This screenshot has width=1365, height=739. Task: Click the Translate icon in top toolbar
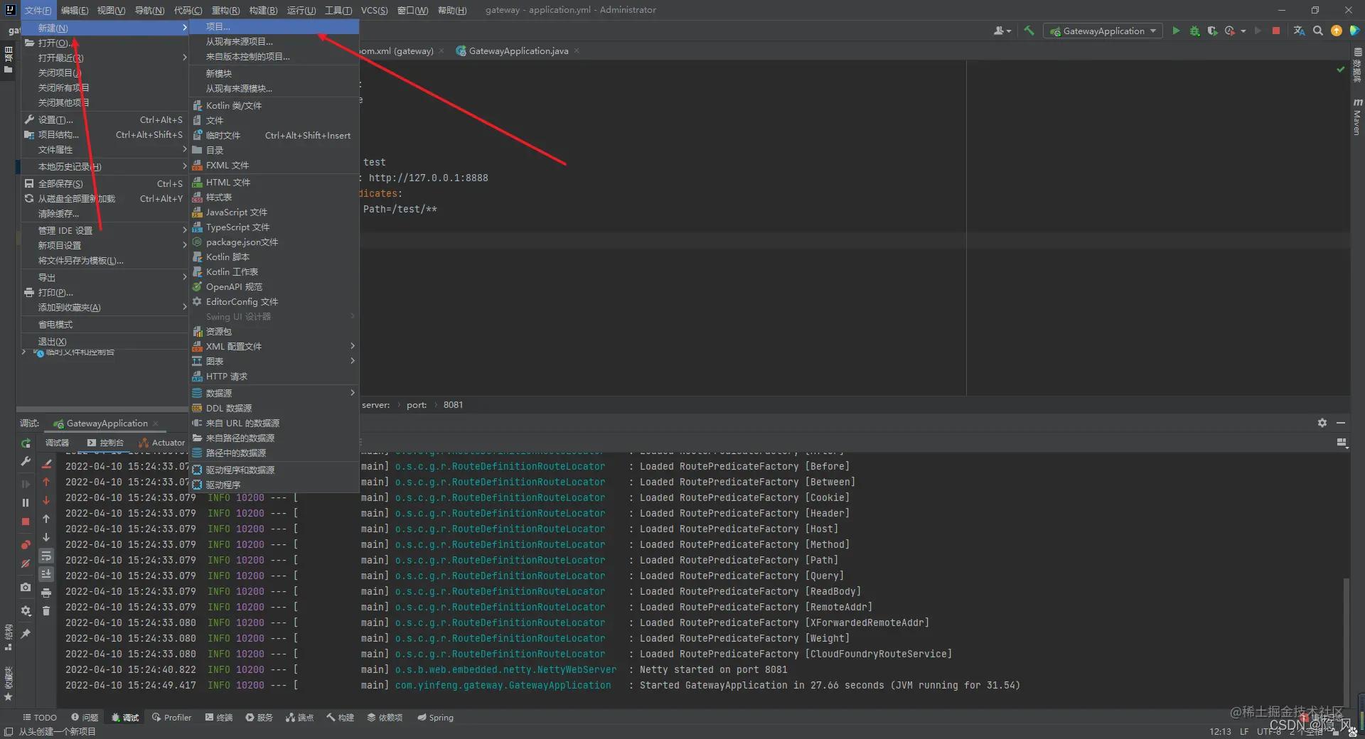click(x=1300, y=31)
